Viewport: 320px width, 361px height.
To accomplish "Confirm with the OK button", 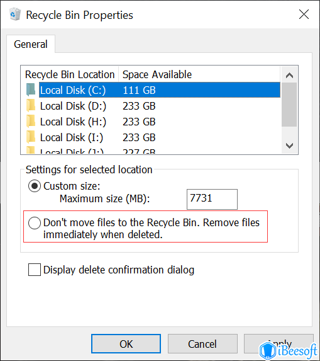I will click(x=126, y=344).
